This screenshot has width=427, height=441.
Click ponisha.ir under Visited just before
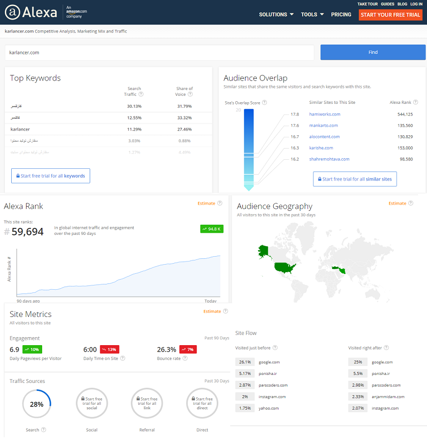pyautogui.click(x=268, y=373)
